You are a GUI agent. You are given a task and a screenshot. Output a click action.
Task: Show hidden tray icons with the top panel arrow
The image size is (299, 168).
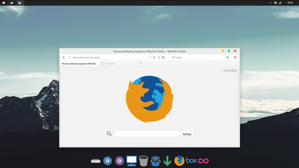[x=271, y=3]
